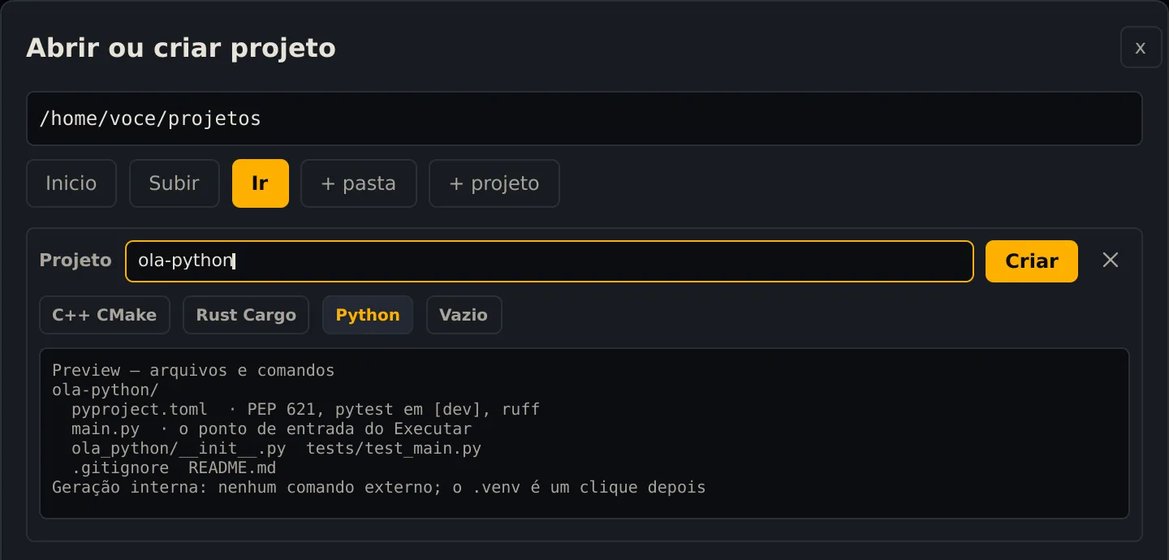Go to the Inicio folder
Image resolution: width=1169 pixels, height=560 pixels.
point(71,183)
